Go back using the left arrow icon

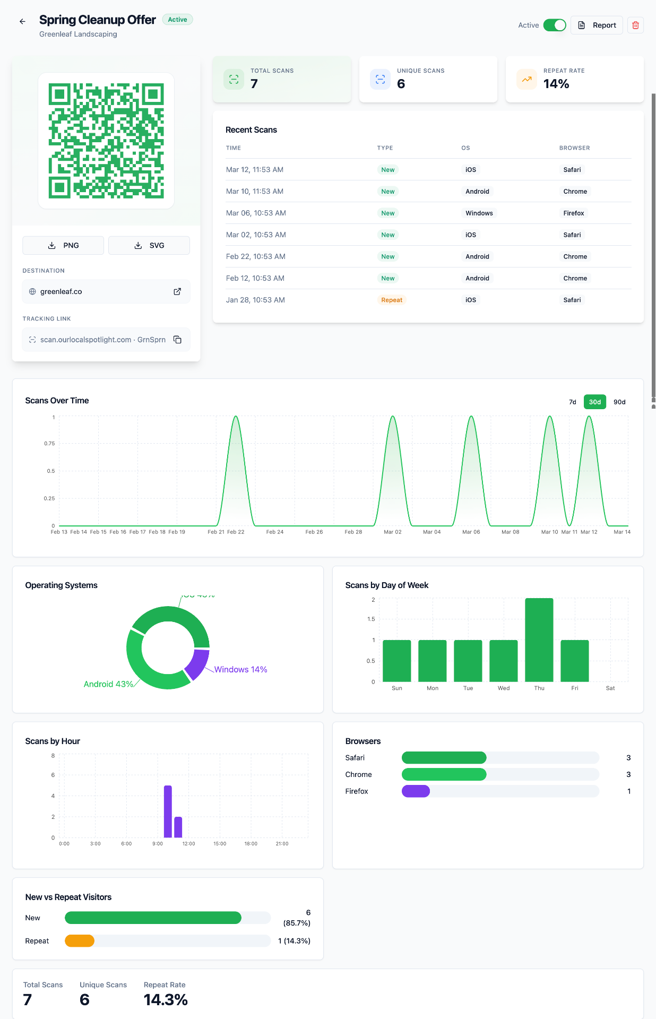[x=22, y=22]
